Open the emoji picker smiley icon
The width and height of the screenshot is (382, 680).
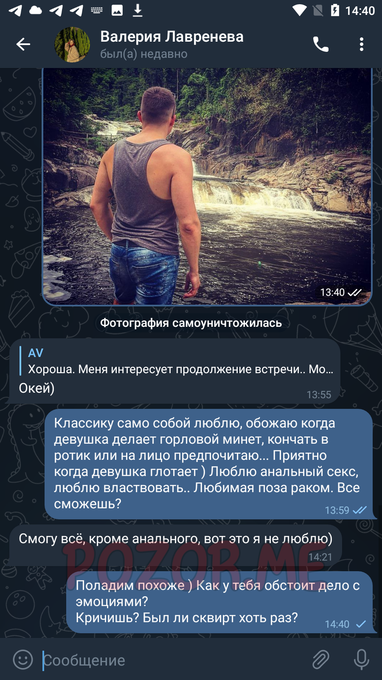[x=23, y=660]
